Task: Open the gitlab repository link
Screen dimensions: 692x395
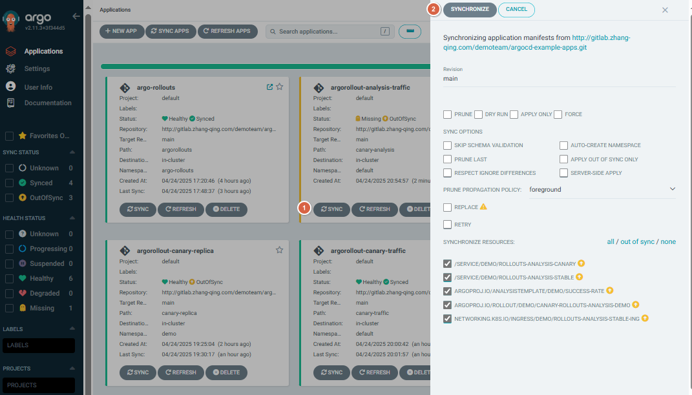Action: coord(537,43)
